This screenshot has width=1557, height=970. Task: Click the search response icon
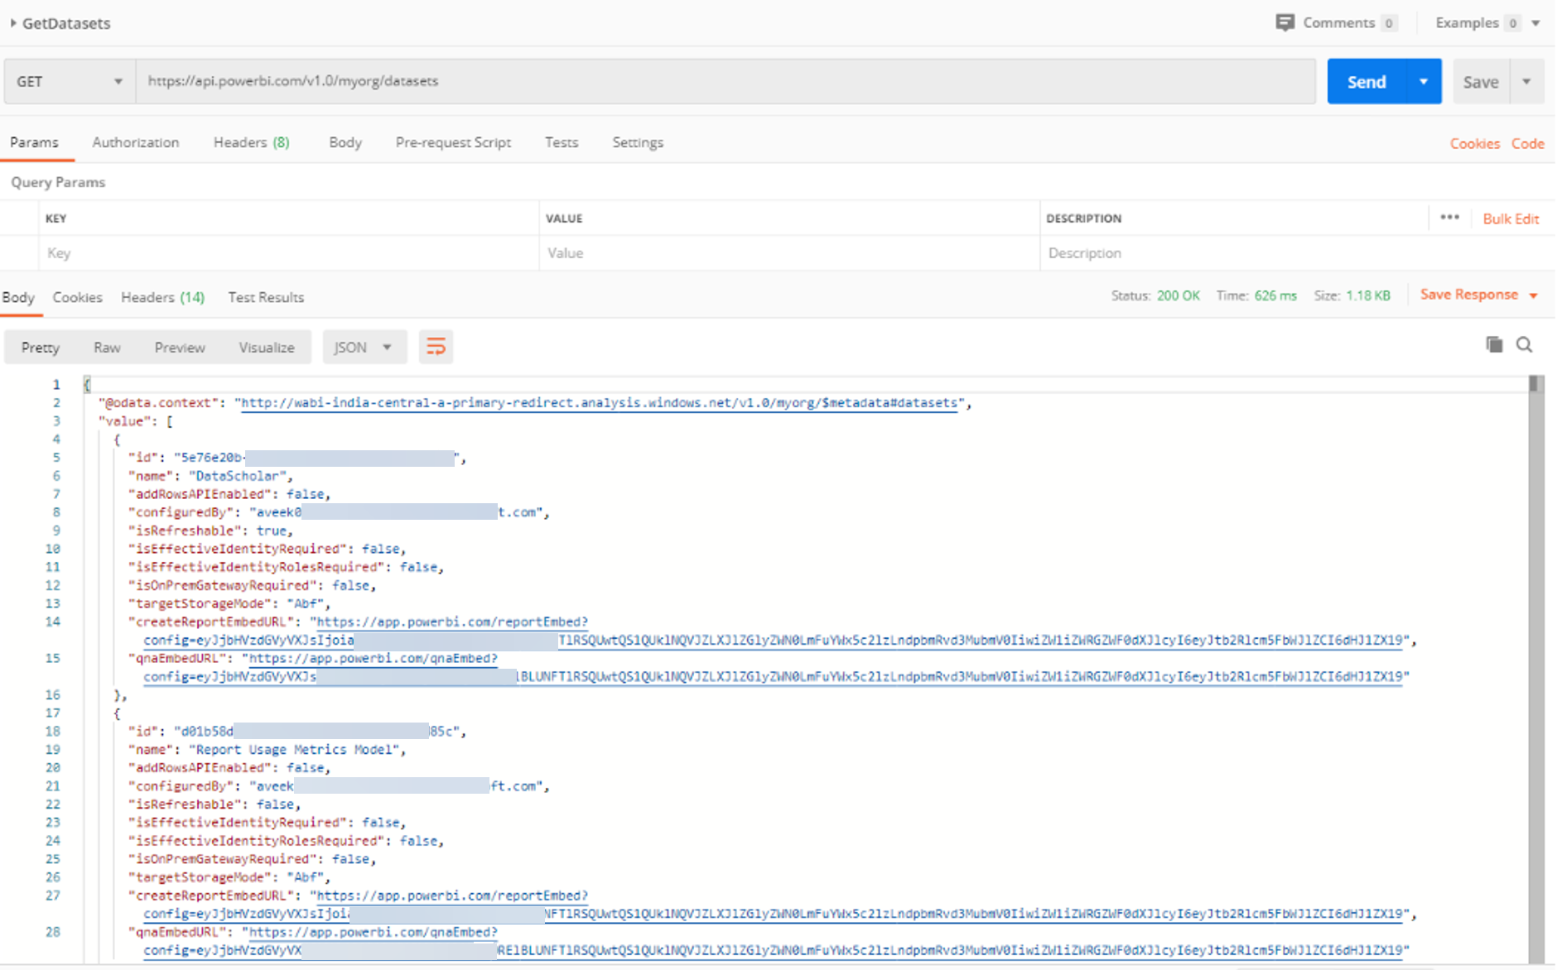tap(1524, 344)
